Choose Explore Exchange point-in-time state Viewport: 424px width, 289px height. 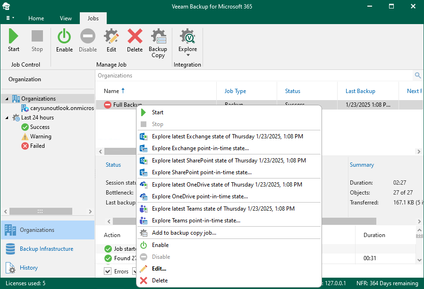229,148
